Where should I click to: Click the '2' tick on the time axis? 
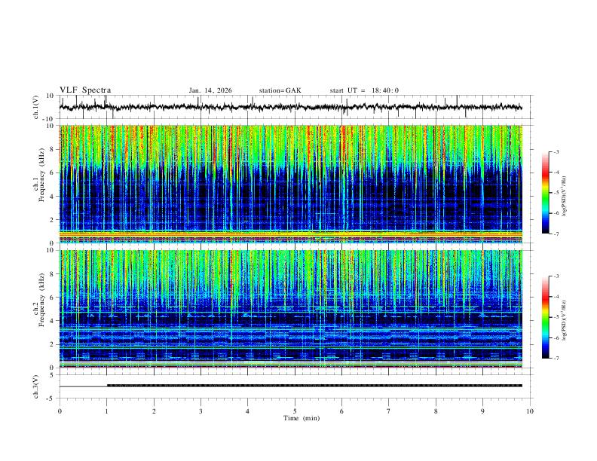pos(154,411)
